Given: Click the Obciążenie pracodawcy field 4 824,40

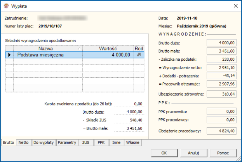Looking at the screenshot, I should pyautogui.click(x=222, y=131).
